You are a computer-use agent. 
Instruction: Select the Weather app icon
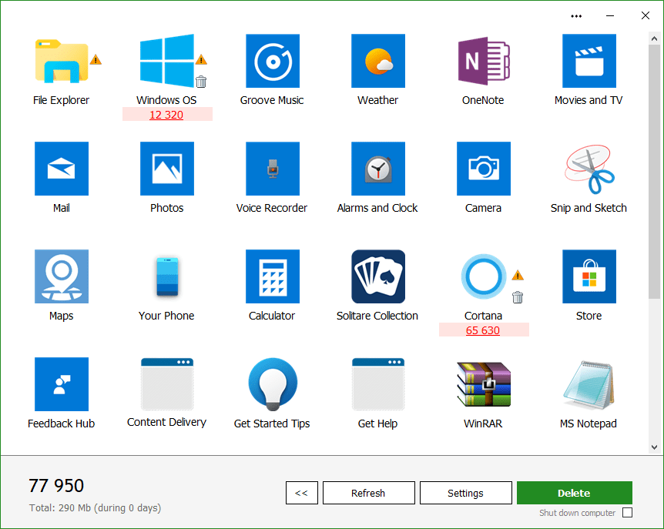377,61
